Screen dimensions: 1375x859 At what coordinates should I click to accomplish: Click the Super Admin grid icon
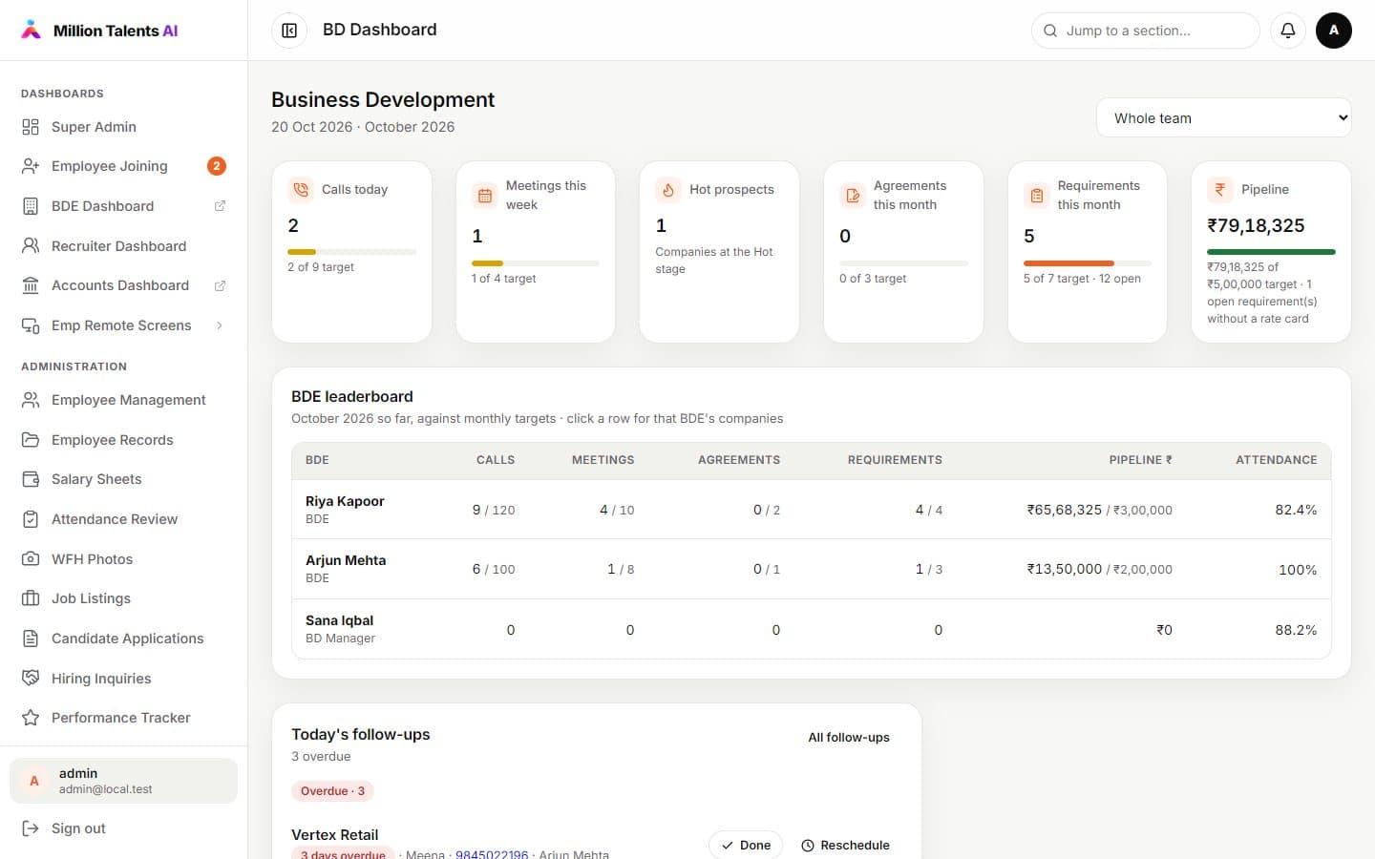(x=31, y=127)
